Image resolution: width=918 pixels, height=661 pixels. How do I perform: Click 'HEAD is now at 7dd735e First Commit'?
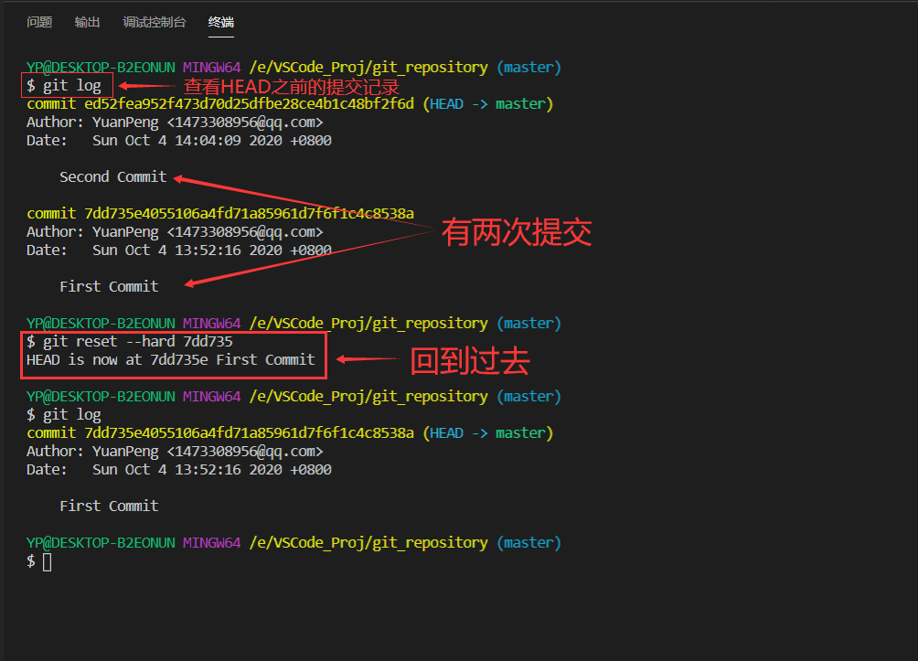[x=171, y=359]
